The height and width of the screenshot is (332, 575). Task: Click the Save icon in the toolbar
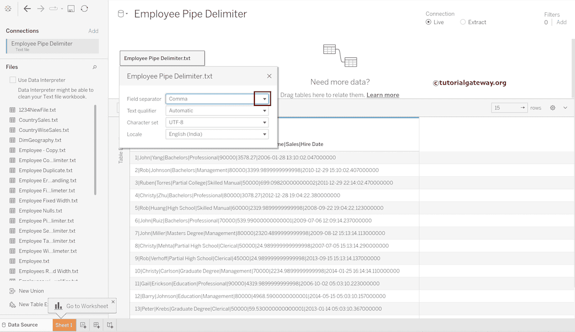point(70,8)
